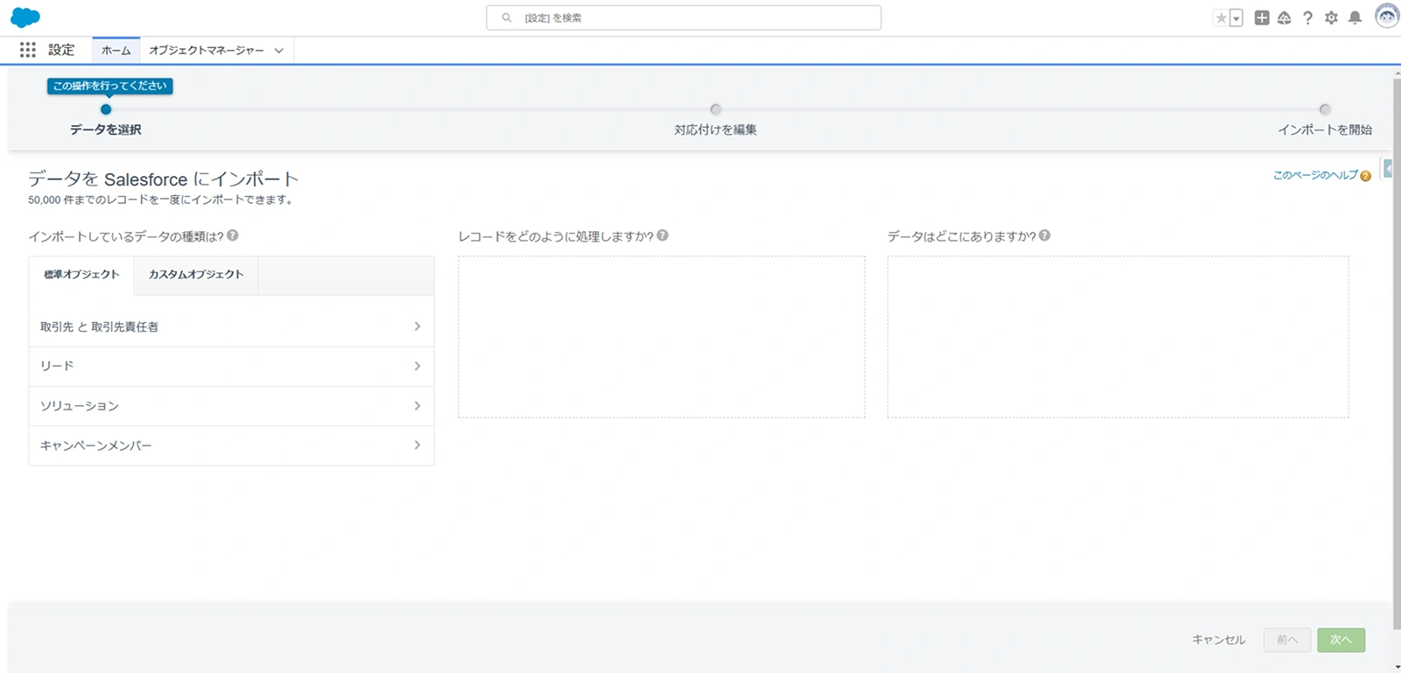Click the 設定 app name label
The height and width of the screenshot is (673, 1401).
coord(61,50)
